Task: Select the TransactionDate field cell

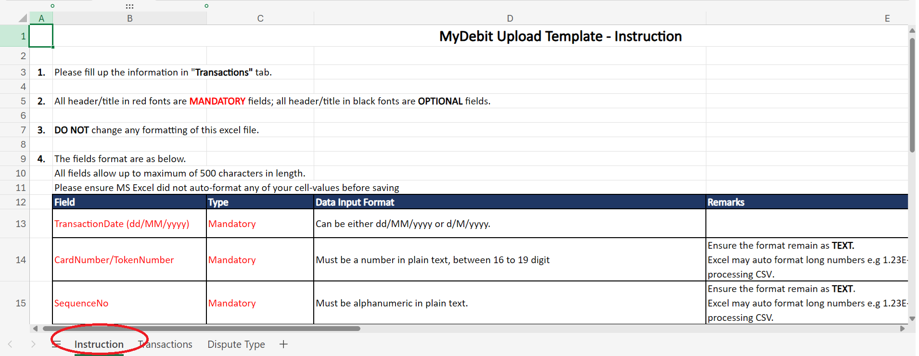Action: 129,224
